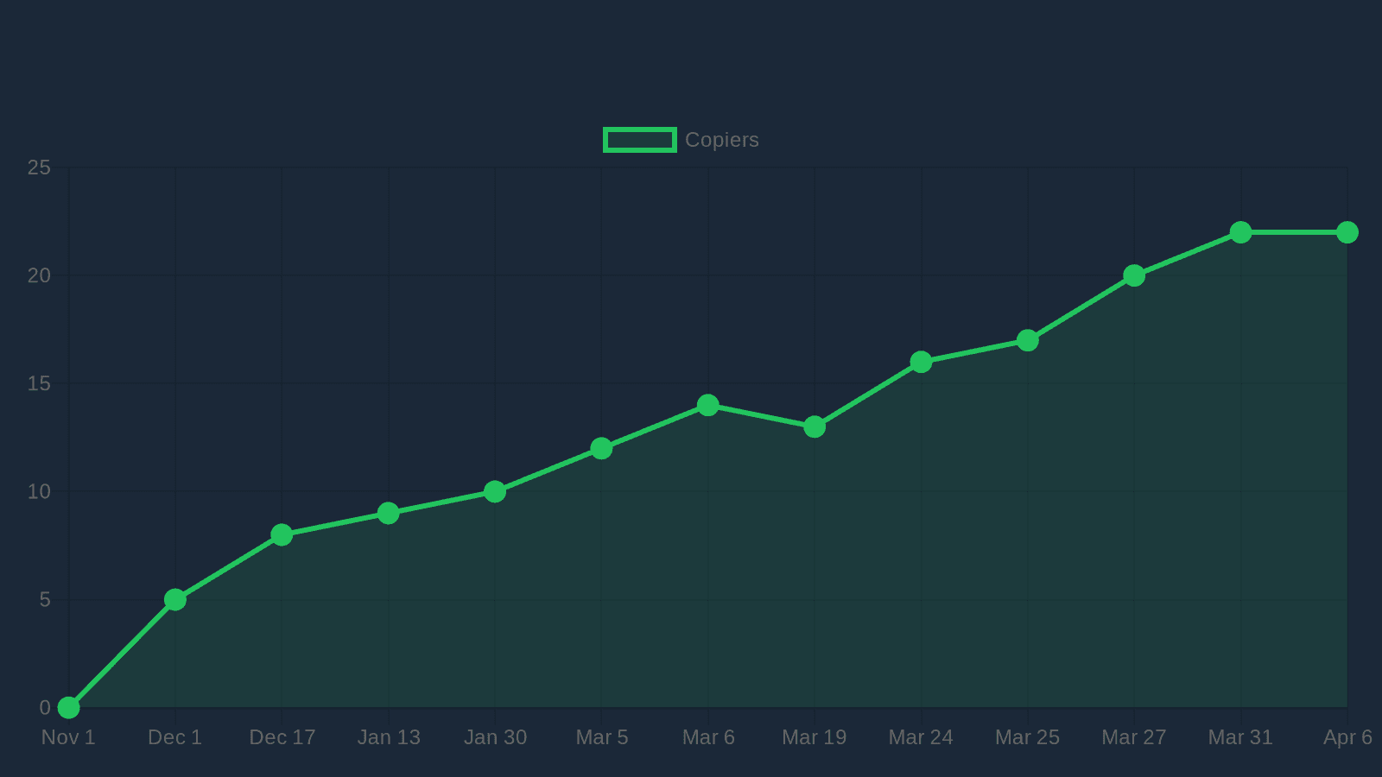Select the Mar 5 data point
This screenshot has width=1382, height=777.
[602, 448]
